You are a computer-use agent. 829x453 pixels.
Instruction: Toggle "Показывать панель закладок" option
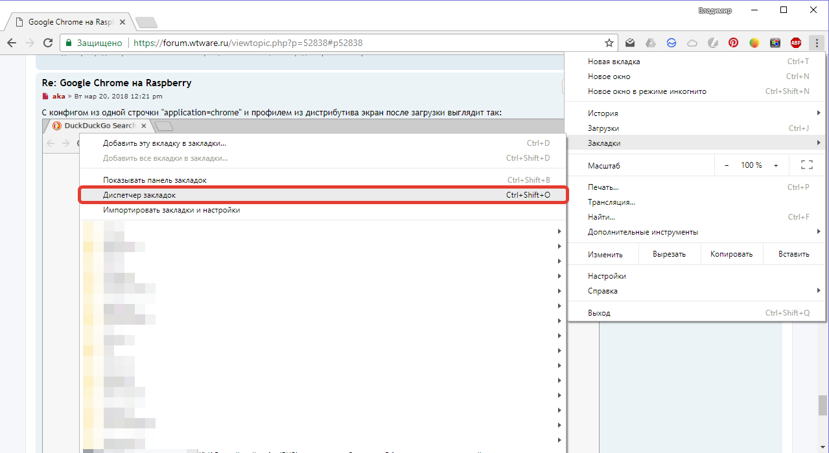click(155, 180)
